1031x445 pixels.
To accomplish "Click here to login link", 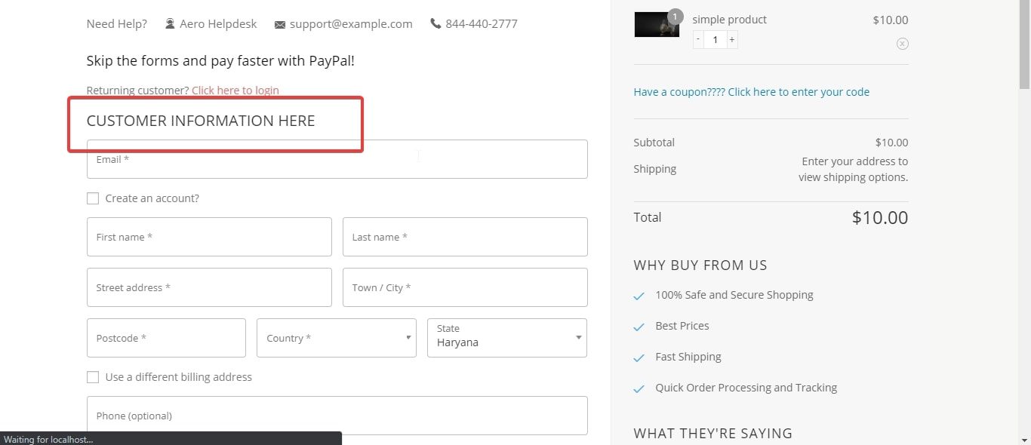I will pyautogui.click(x=235, y=91).
